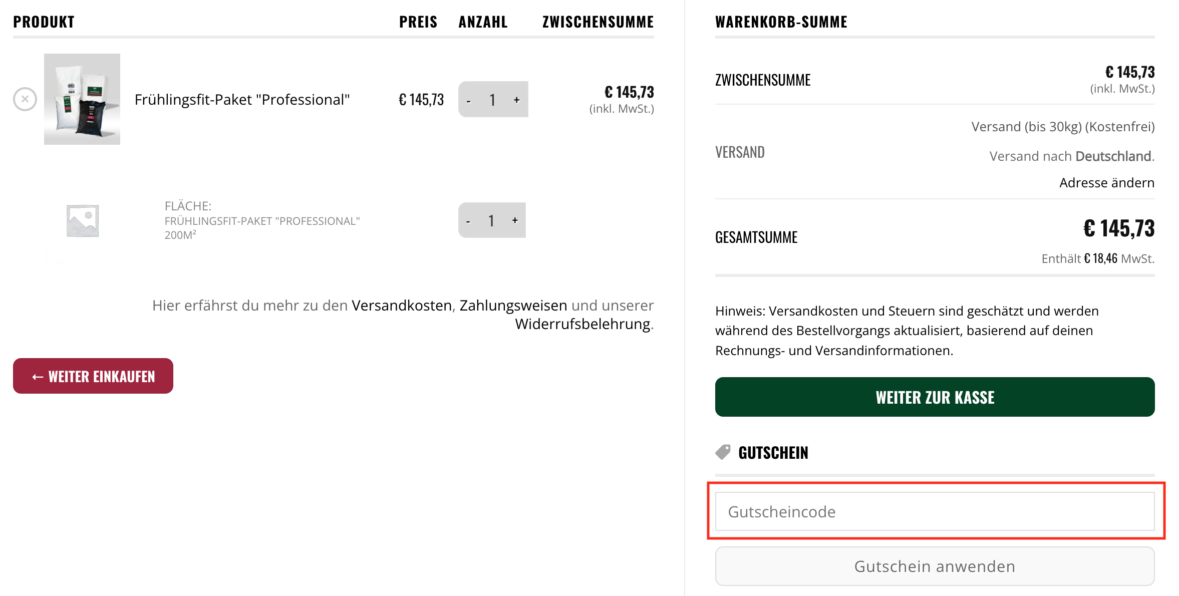Click Weiter einkaufen to continue shopping
The width and height of the screenshot is (1179, 596).
click(x=93, y=376)
